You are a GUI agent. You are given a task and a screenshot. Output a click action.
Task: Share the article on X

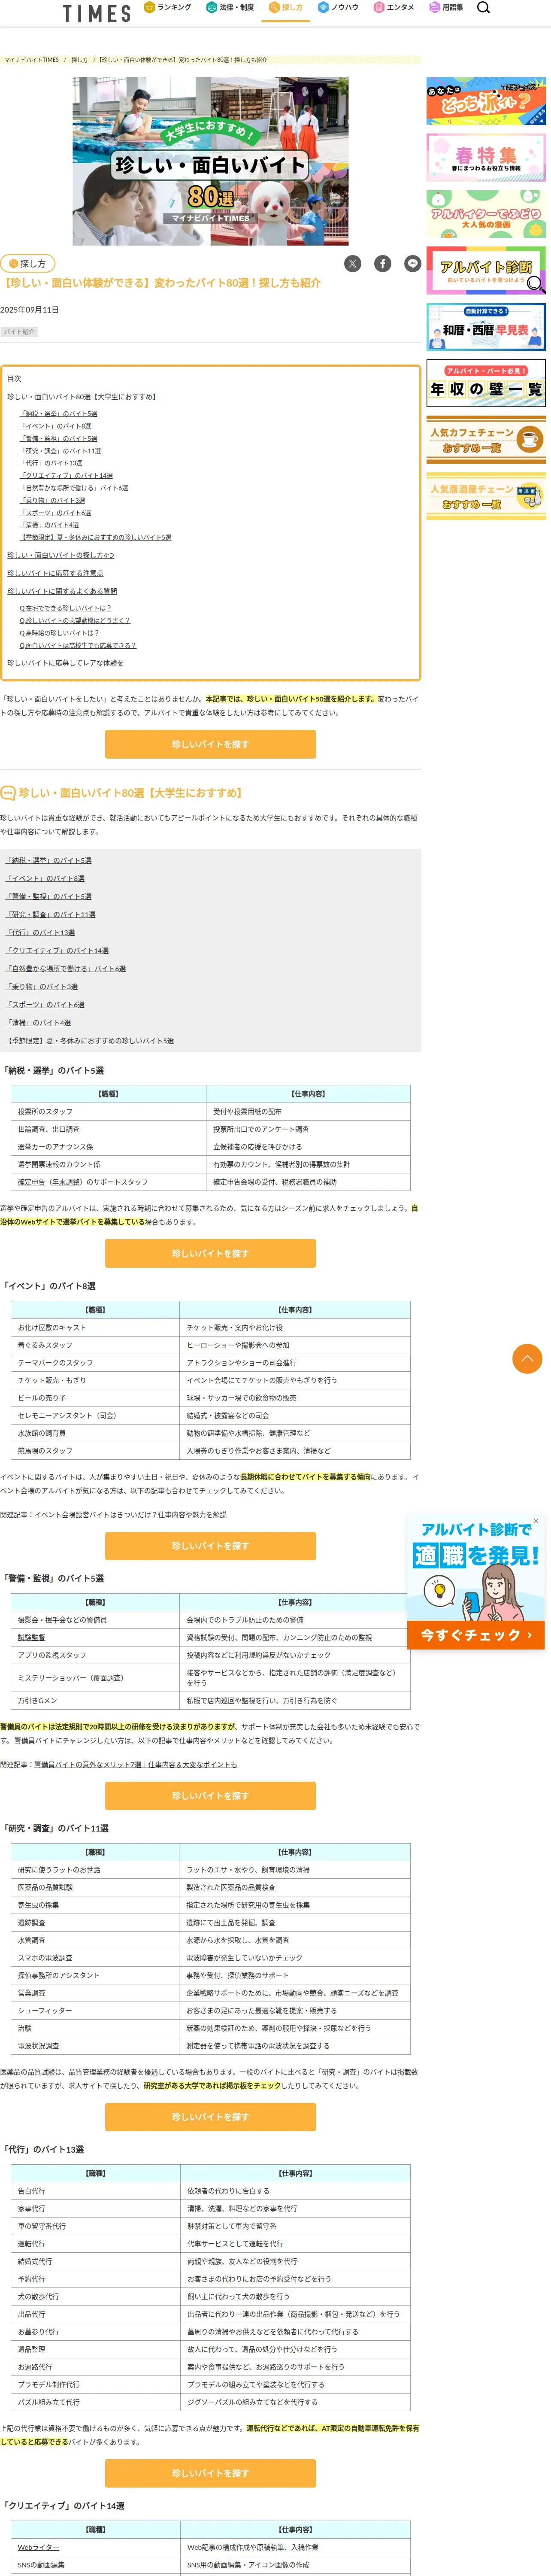pyautogui.click(x=353, y=264)
